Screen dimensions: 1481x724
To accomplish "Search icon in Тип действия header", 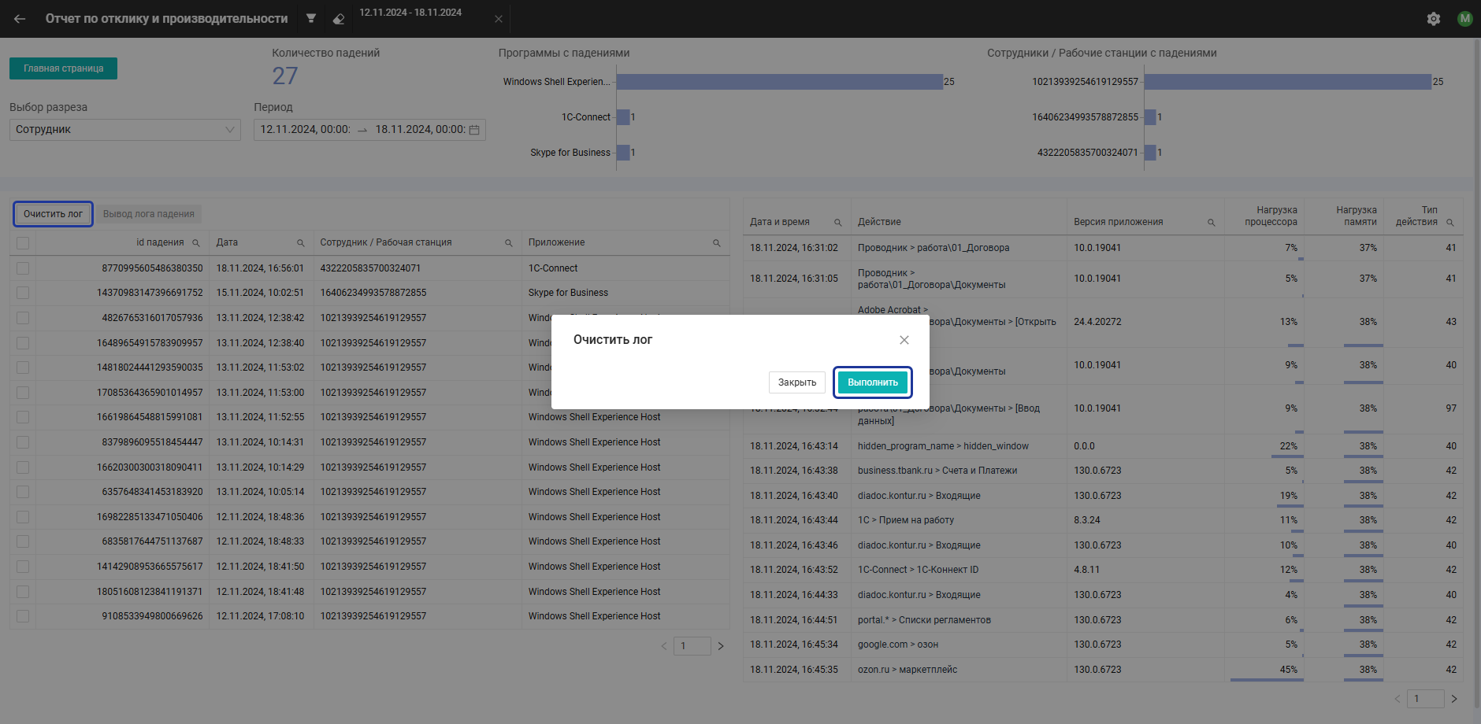I will click(x=1450, y=223).
